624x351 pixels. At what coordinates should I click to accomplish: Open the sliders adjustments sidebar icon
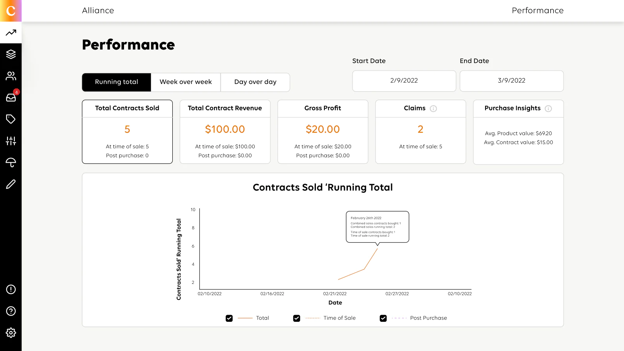point(11,141)
